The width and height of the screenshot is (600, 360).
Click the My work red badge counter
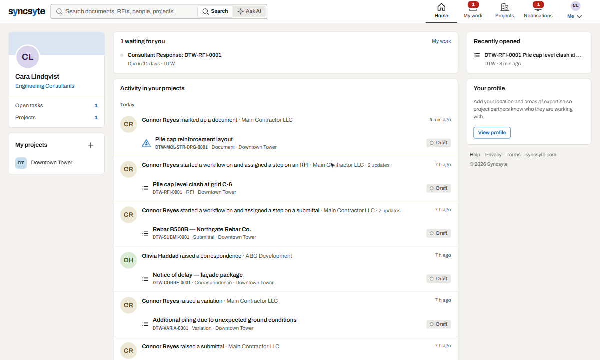[x=473, y=4]
